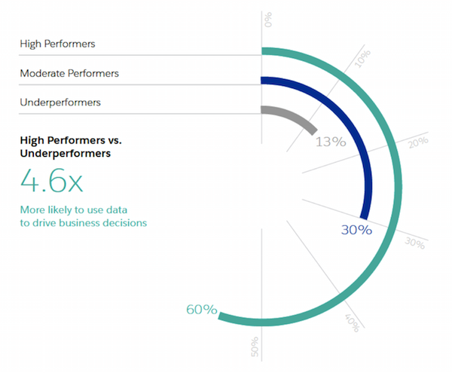
Task: Click the High Performers legend label
Action: coord(57,44)
